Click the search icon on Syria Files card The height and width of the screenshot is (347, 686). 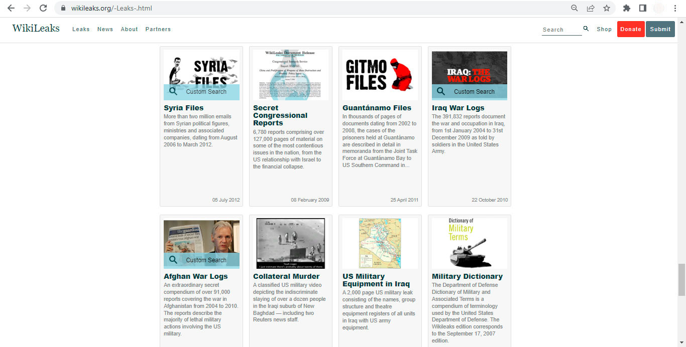pos(173,91)
